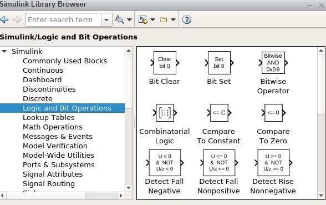The width and height of the screenshot is (326, 205).
Task: Minimize the Simulink Library Browser window
Action: 310,5
